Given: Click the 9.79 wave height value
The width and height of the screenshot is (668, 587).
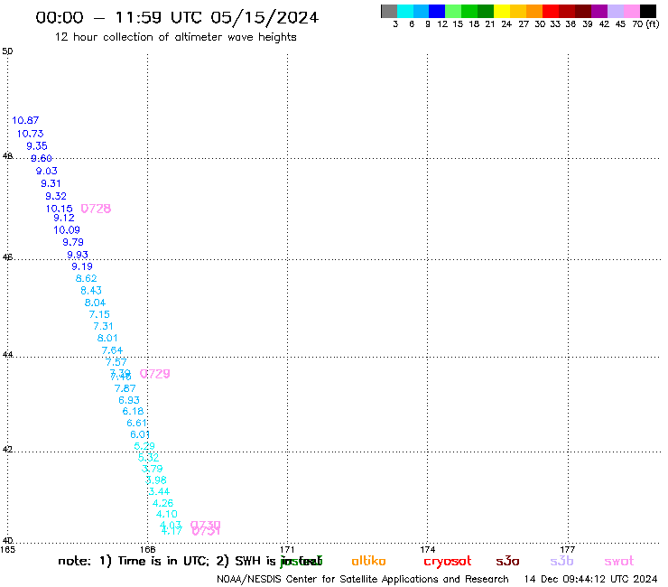Looking at the screenshot, I should pyautogui.click(x=73, y=242).
